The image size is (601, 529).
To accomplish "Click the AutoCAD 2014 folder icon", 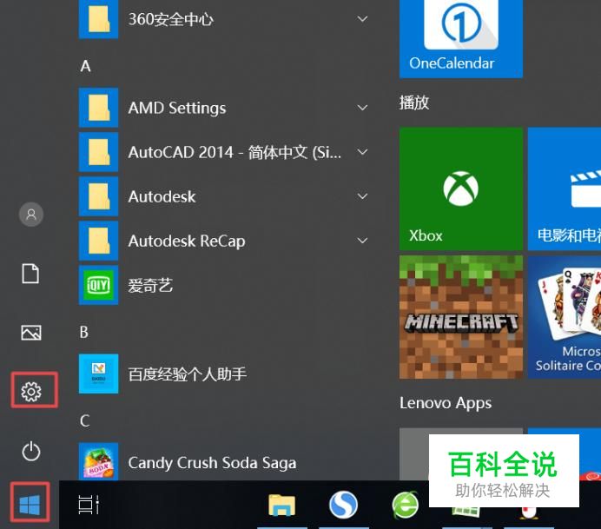I will point(98,152).
